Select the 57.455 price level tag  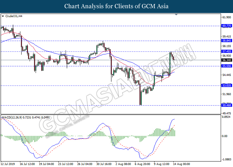[x=226, y=51]
